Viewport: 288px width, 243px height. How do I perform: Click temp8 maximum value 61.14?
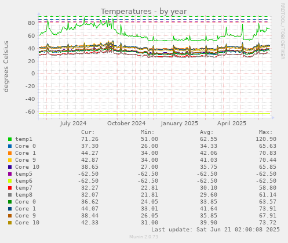(268, 195)
